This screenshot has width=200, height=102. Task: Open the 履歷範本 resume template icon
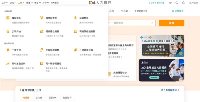pos(8,18)
